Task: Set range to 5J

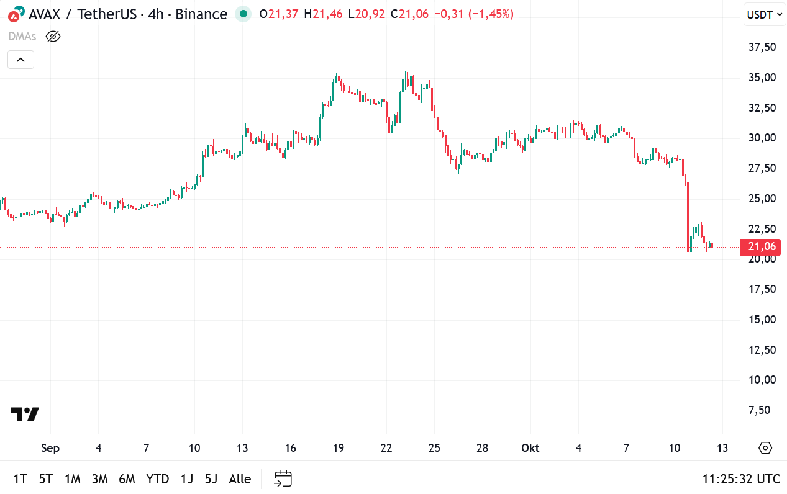Action: tap(211, 478)
